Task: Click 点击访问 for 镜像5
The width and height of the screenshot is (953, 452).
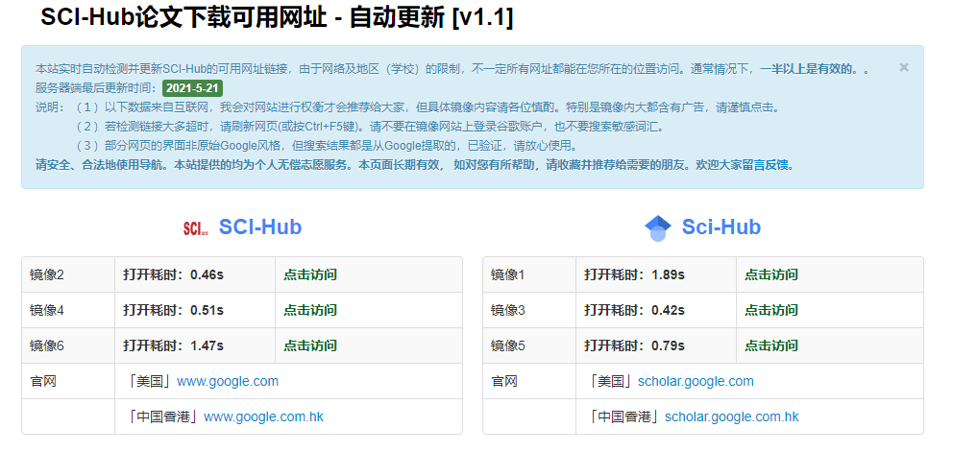Action: (x=771, y=345)
